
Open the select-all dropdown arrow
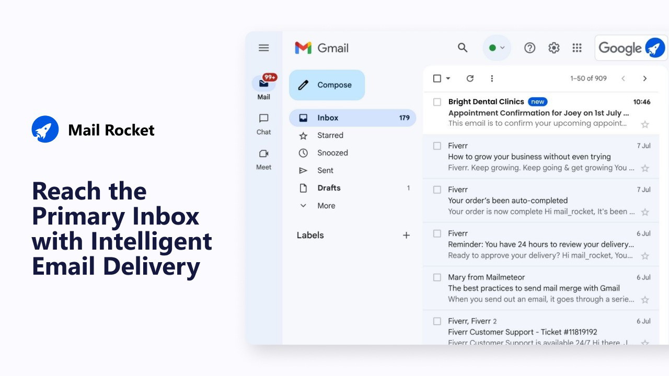pyautogui.click(x=448, y=78)
